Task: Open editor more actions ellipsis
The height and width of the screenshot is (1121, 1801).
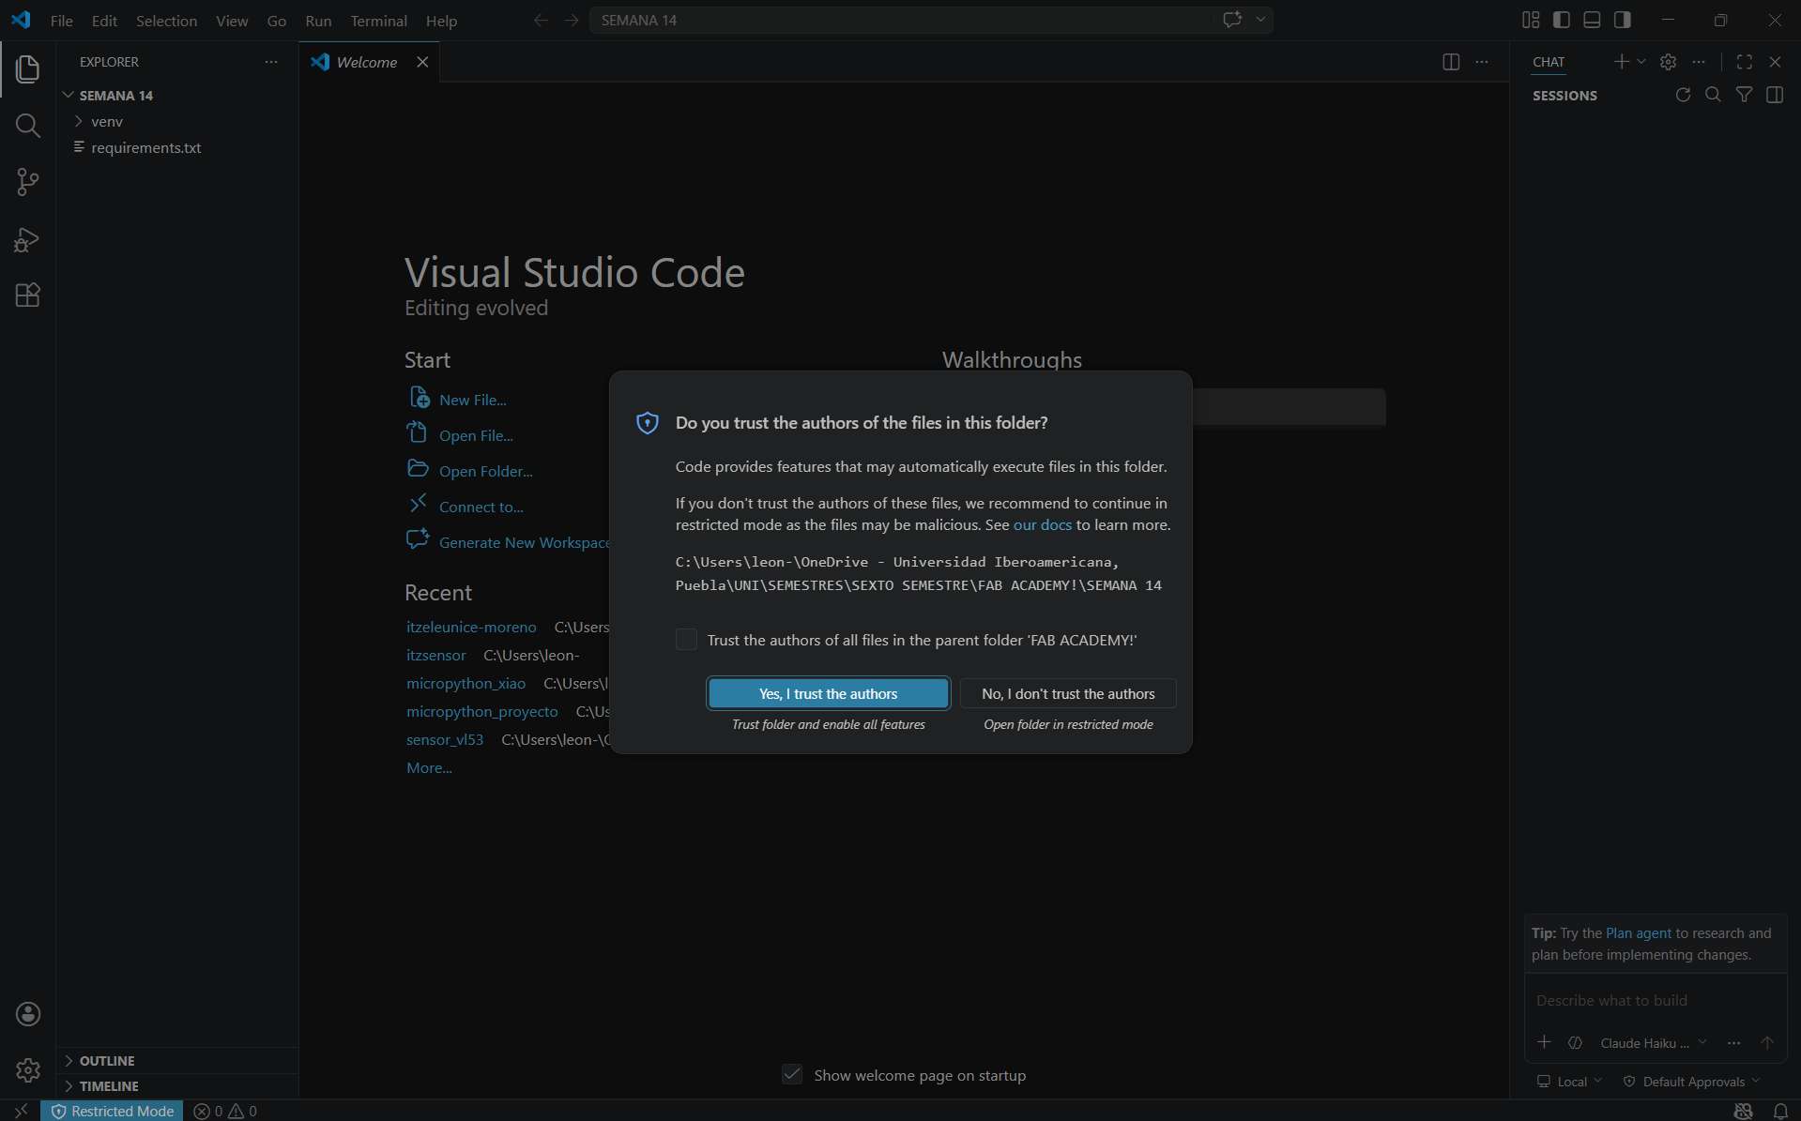Action: coord(1482,62)
